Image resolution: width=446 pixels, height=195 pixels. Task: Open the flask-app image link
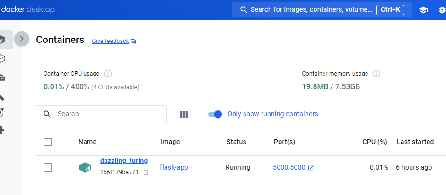coord(174,168)
